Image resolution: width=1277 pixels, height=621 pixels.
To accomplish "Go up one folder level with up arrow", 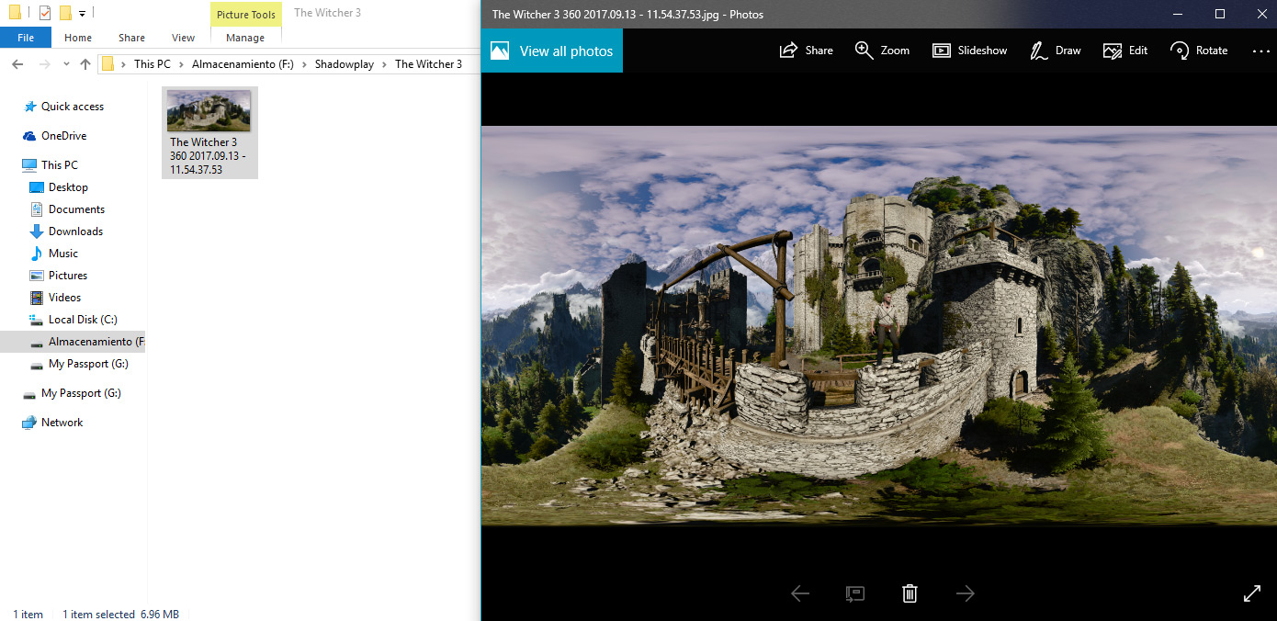I will [85, 64].
